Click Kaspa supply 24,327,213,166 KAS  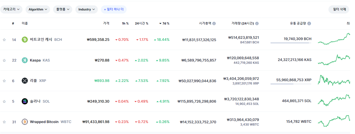click(x=295, y=60)
